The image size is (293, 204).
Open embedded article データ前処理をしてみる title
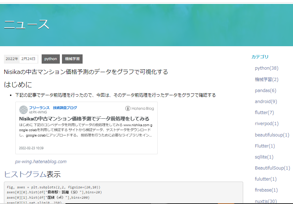tap(84, 119)
